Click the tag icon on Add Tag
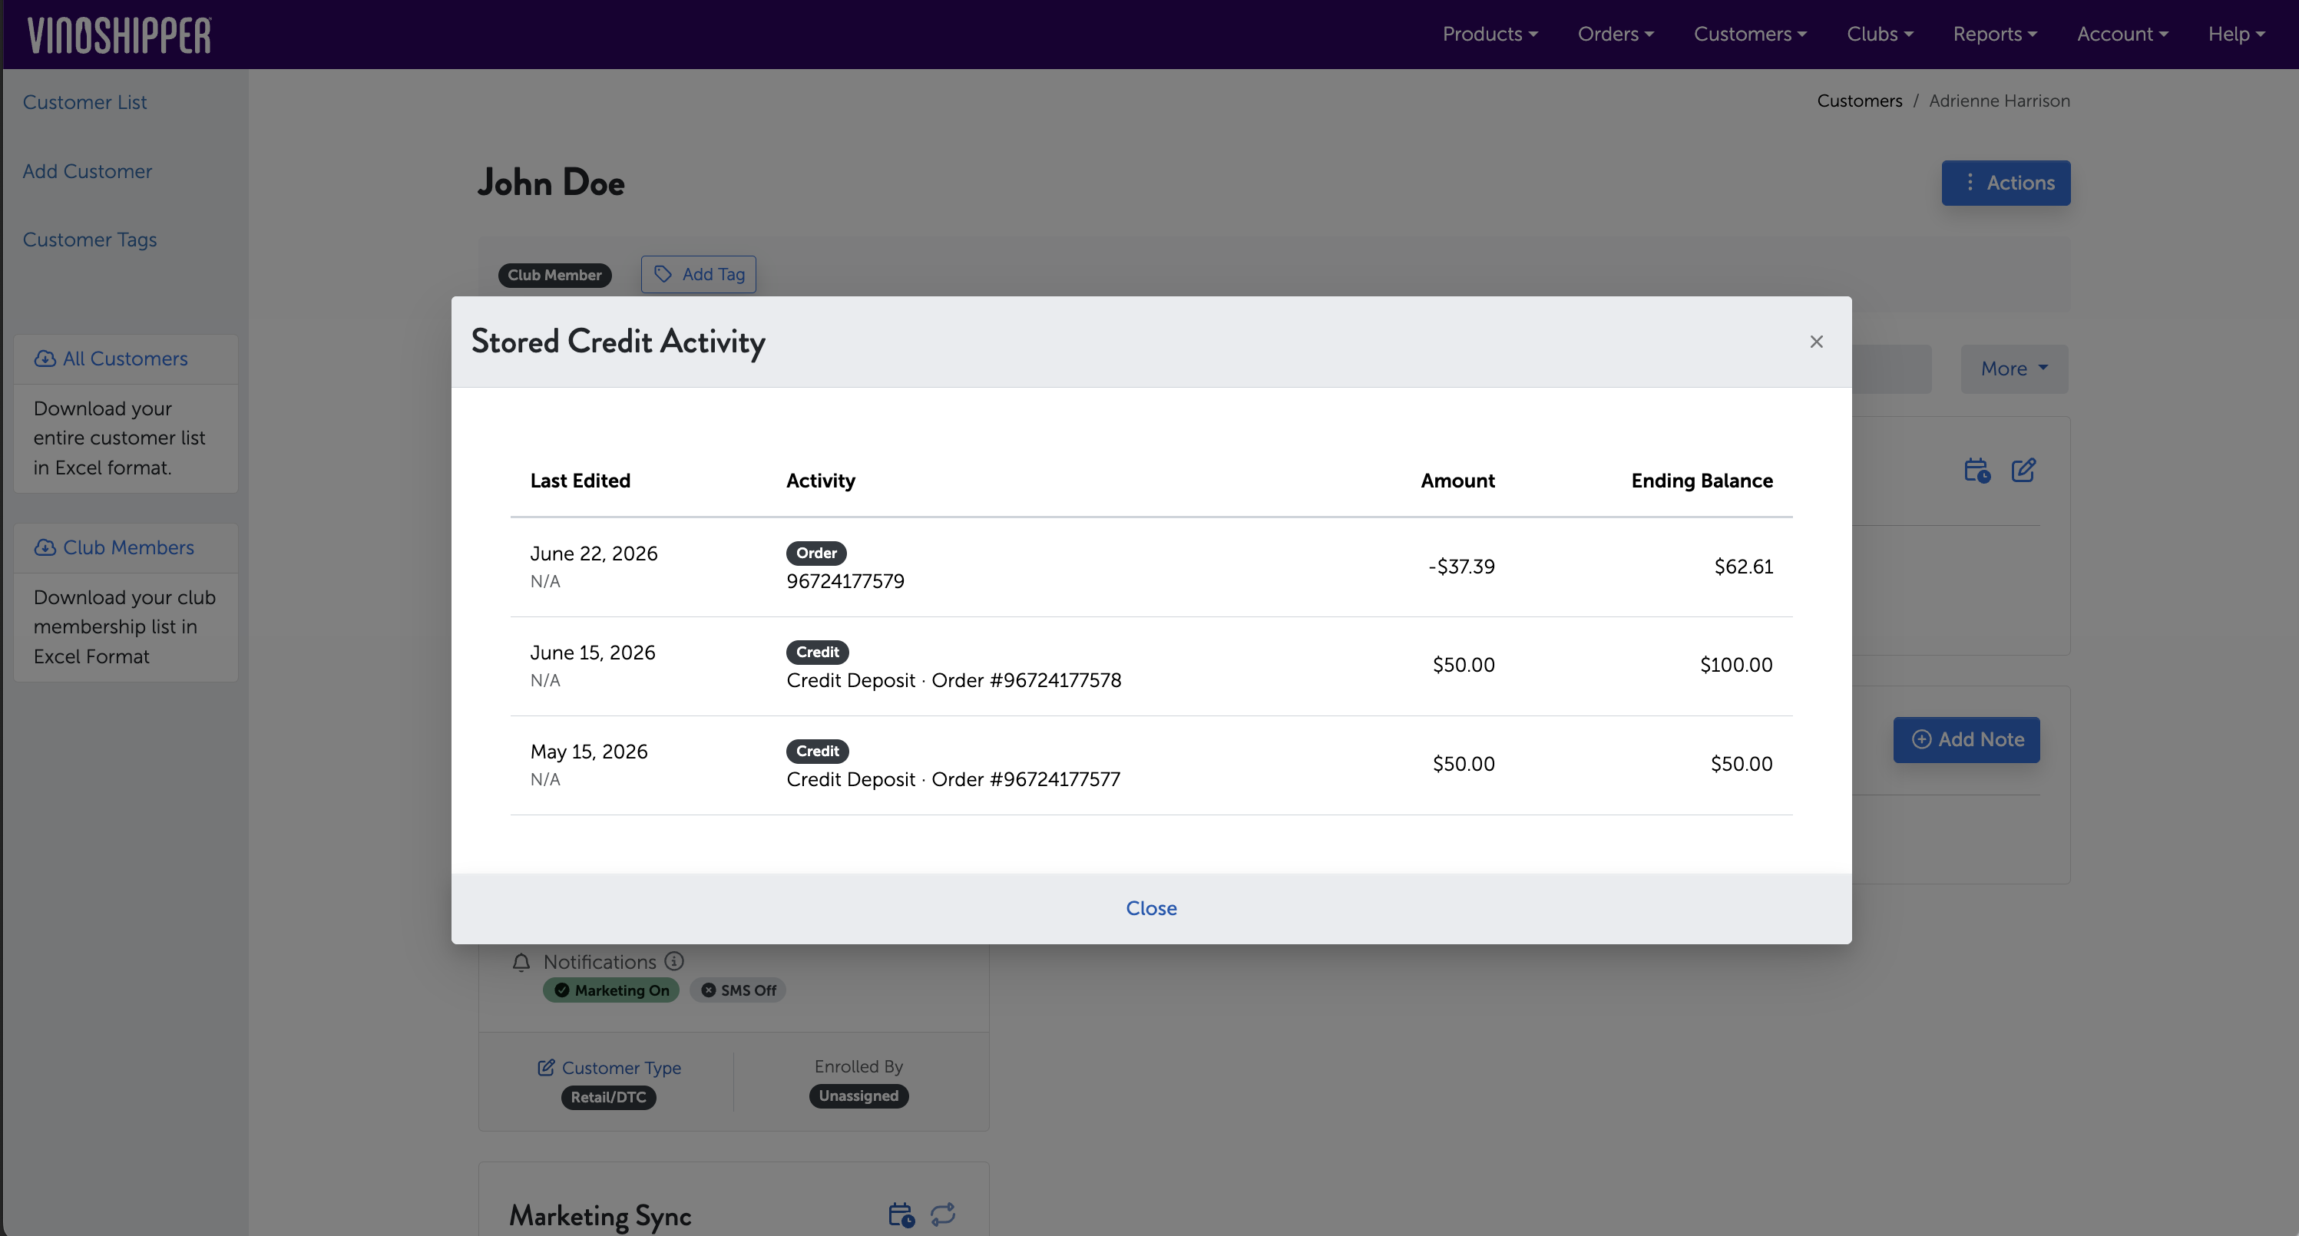2299x1236 pixels. [663, 274]
